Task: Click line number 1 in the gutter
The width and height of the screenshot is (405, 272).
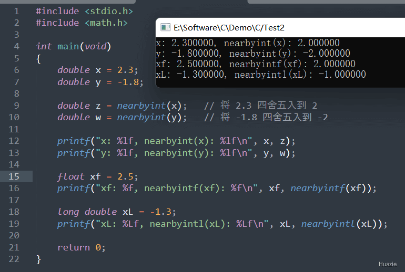Action: 16,12
